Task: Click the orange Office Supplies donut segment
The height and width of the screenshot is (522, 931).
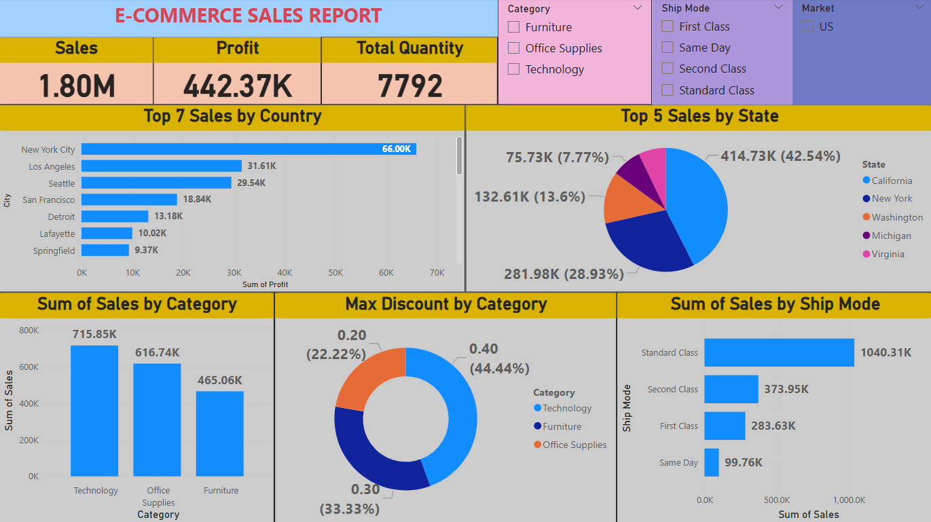Action: 367,377
